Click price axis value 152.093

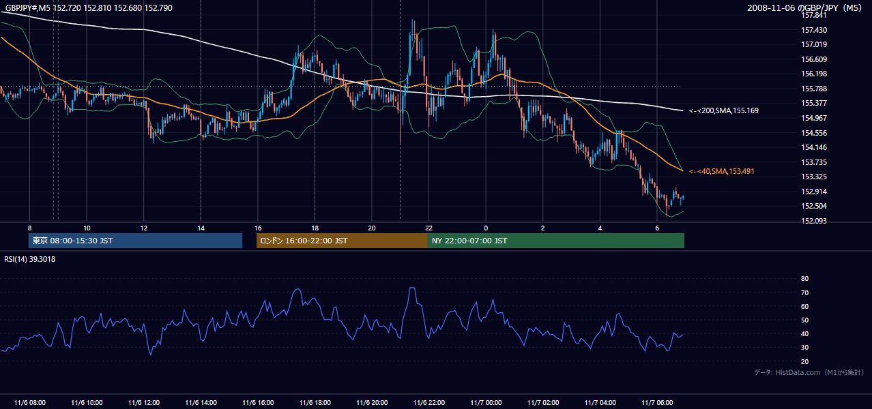(x=814, y=221)
